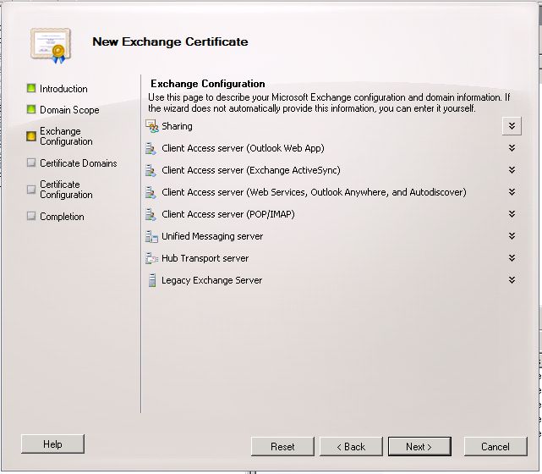Expand the POP/IMAP section chevron
Viewport: 542px width, 474px height.
[x=512, y=214]
